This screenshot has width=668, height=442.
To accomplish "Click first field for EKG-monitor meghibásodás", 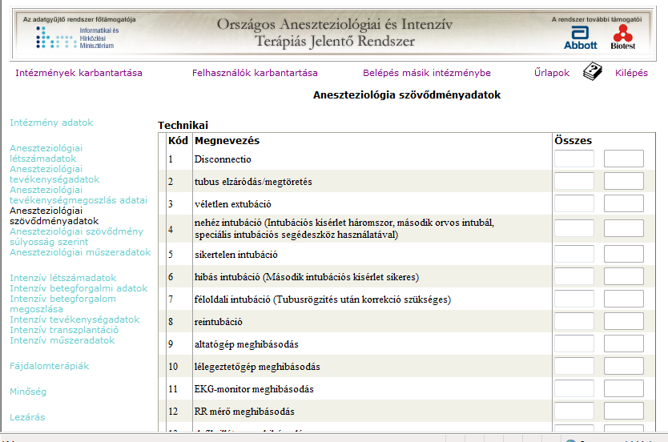I will coord(573,388).
